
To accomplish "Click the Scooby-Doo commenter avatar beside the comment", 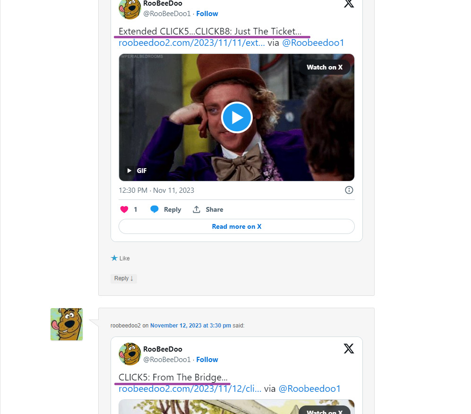I will pyautogui.click(x=67, y=324).
